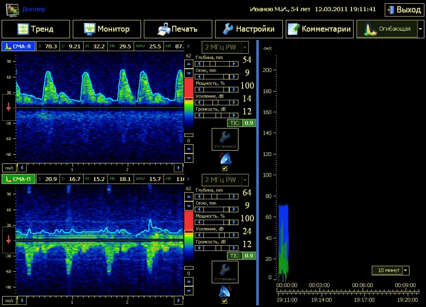Open the upper 2 МГц PW probe dropdown
This screenshot has width=426, height=307.
245,46
